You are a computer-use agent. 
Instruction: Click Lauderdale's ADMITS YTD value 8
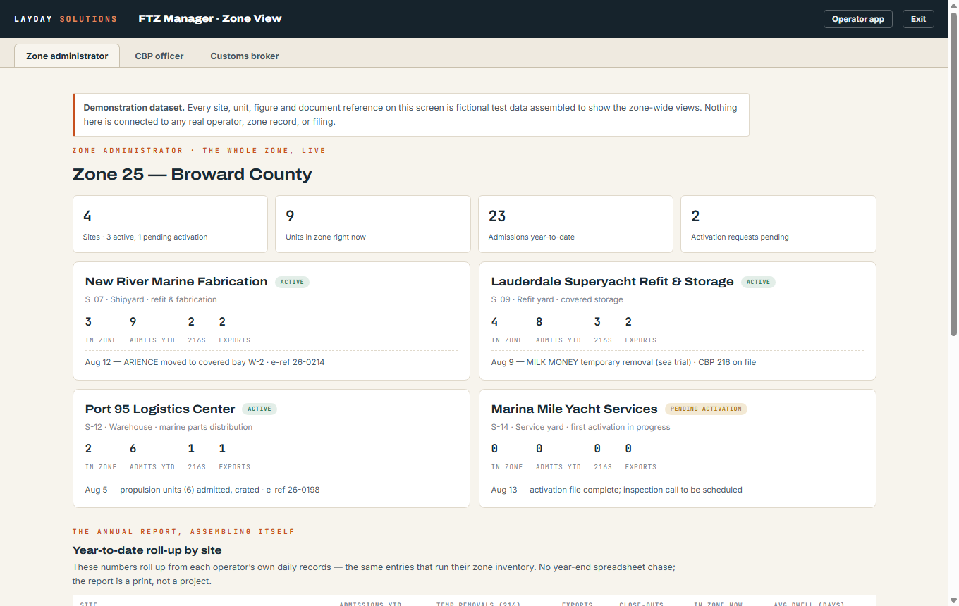[x=539, y=322]
